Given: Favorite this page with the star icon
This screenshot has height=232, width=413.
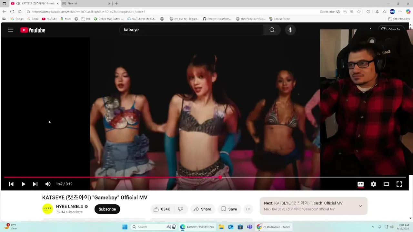Looking at the screenshot, I should click(359, 12).
